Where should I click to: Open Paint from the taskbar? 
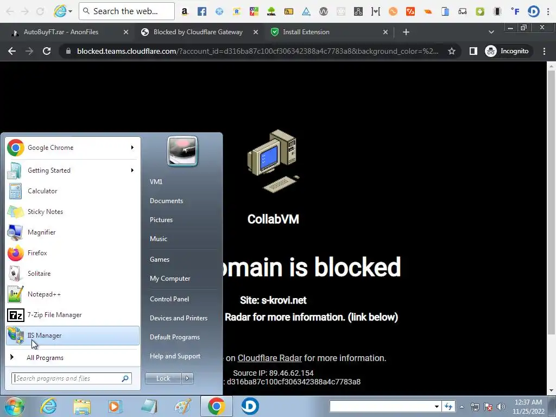tap(182, 406)
